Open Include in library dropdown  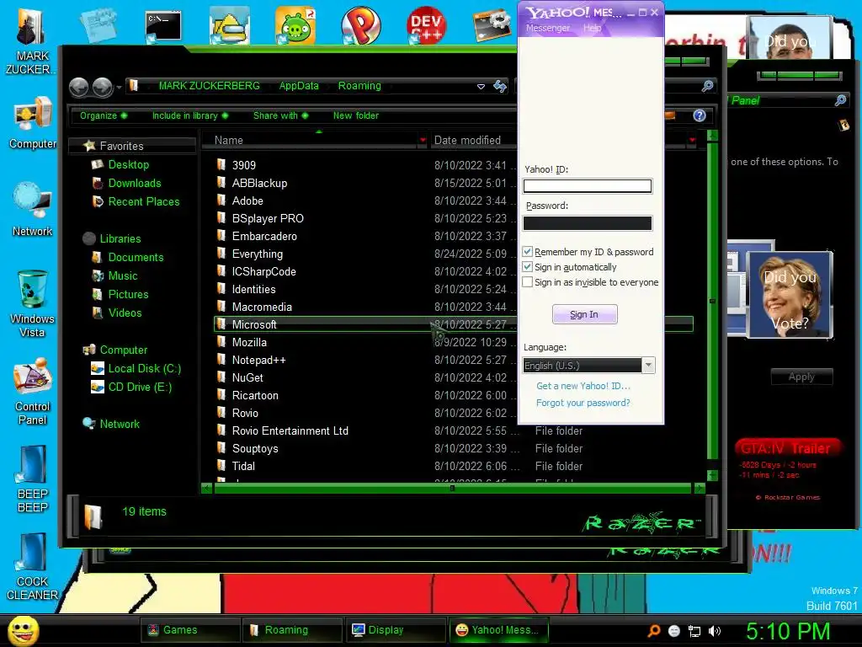pos(189,115)
